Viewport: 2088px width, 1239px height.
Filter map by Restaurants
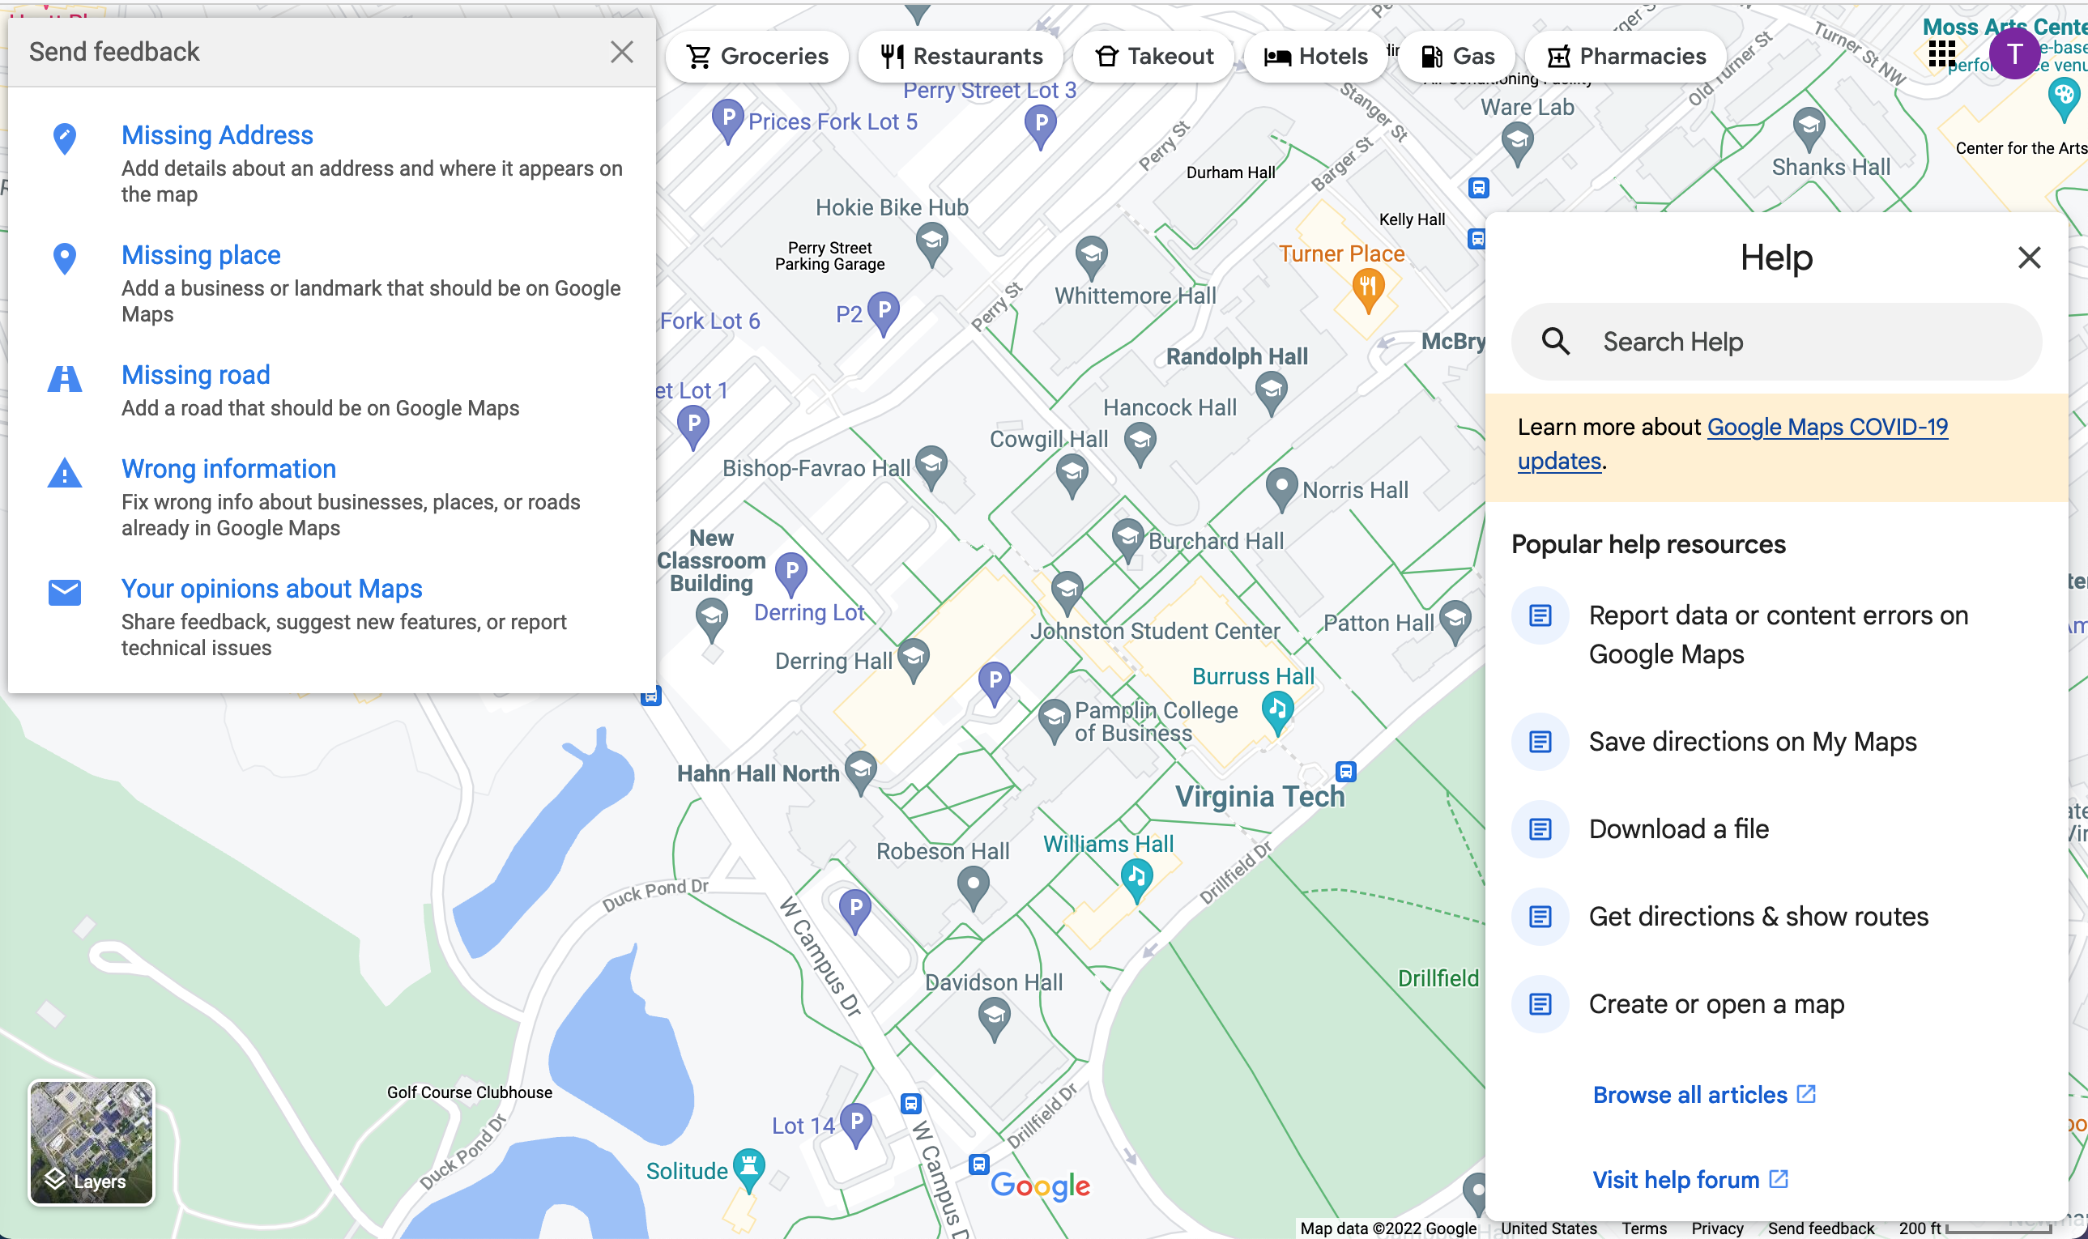click(961, 56)
